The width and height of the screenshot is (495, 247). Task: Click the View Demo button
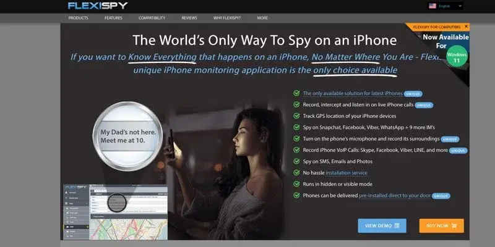pyautogui.click(x=382, y=225)
